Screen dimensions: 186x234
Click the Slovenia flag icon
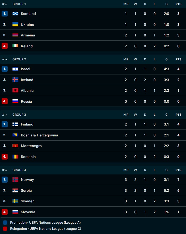(15, 212)
